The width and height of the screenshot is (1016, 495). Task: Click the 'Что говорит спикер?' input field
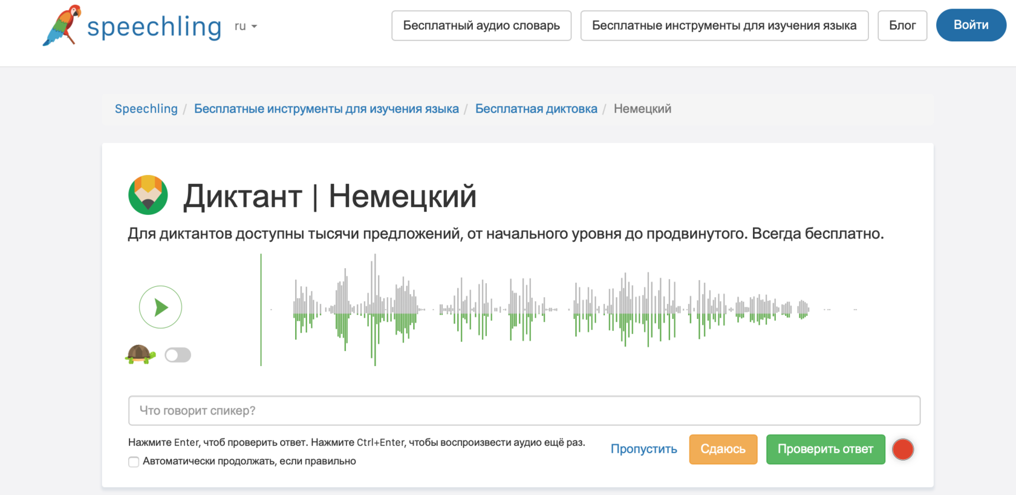coord(524,411)
